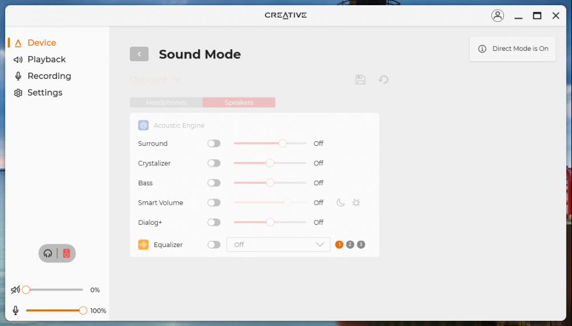
Task: Click the muted speaker volume icon
Action: pos(15,290)
